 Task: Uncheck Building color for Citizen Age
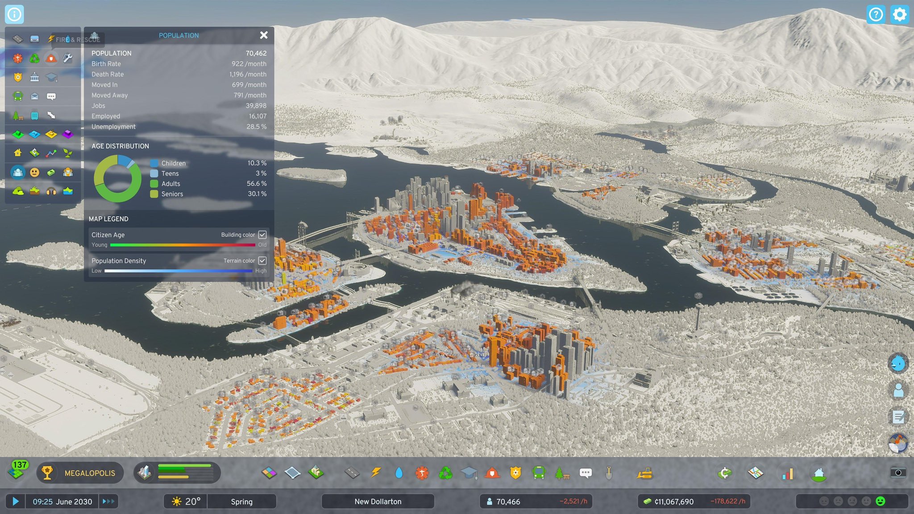262,235
